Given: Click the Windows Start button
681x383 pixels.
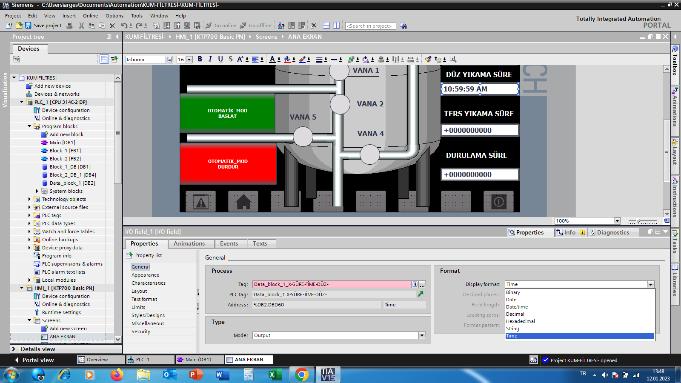Looking at the screenshot, I should [x=11, y=375].
